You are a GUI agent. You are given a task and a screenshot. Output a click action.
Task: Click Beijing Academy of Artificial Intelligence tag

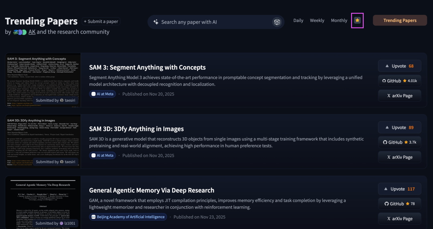[x=128, y=217]
